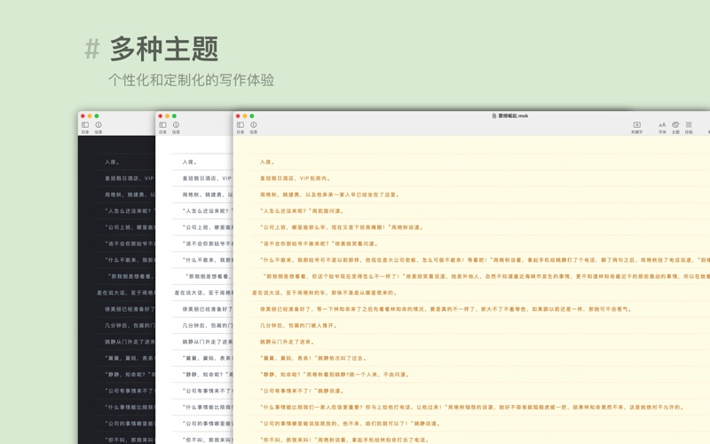
Task: Click "入夜。" text in the dark-themed window
Action: pos(112,162)
